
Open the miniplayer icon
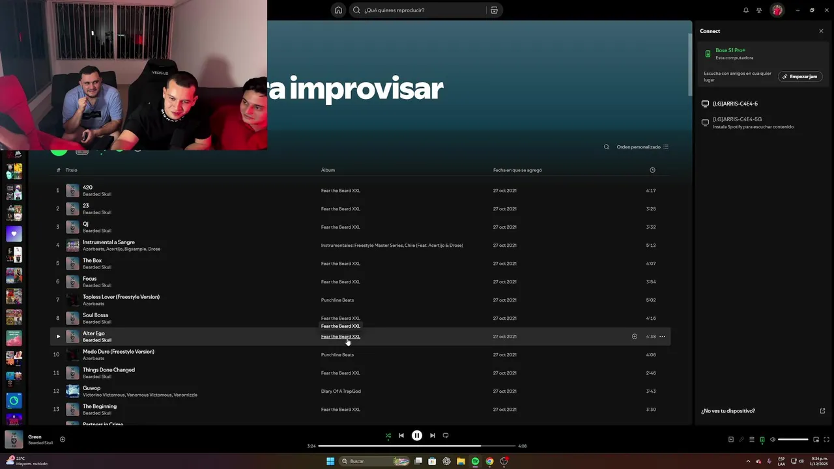(816, 440)
